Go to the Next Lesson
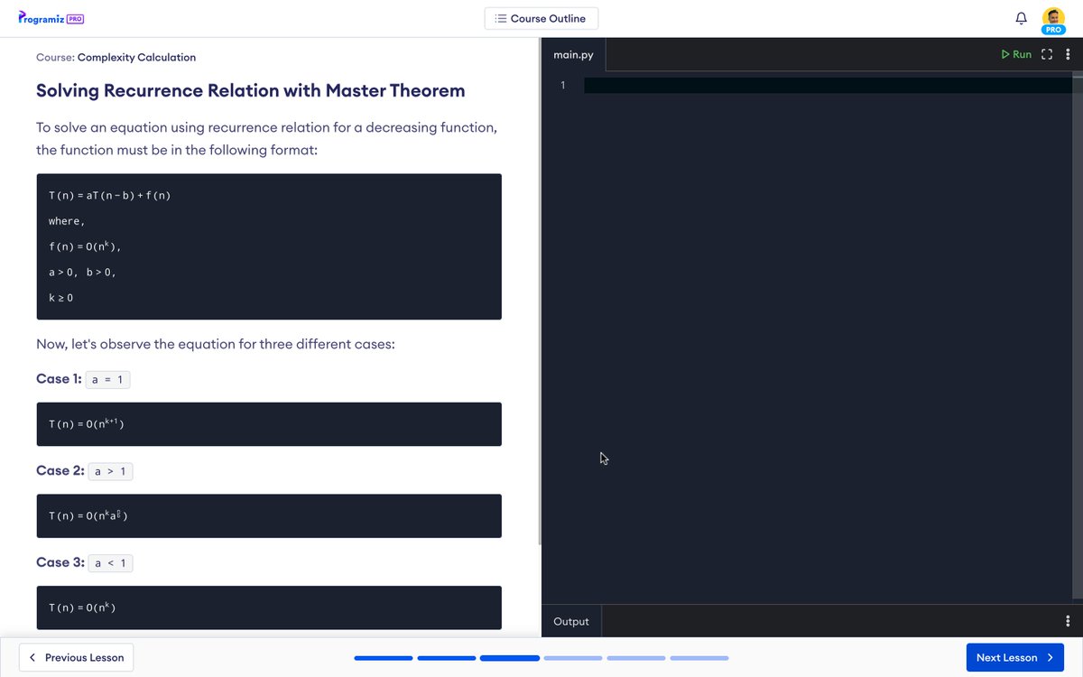The width and height of the screenshot is (1083, 677). pyautogui.click(x=1014, y=657)
